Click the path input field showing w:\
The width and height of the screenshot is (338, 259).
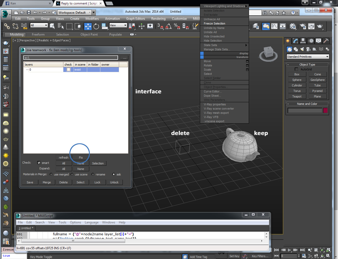[x=71, y=58]
